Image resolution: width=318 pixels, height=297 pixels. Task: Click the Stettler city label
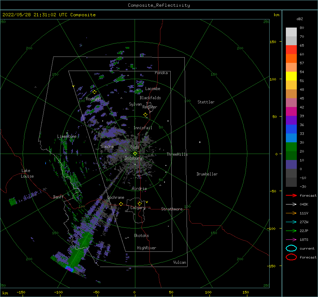coord(206,102)
